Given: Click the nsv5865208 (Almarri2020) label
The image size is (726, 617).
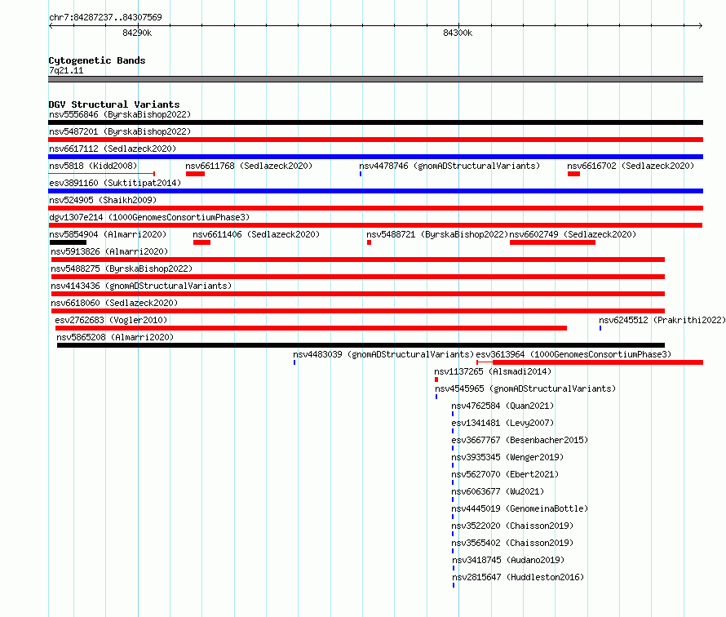Looking at the screenshot, I should (115, 337).
